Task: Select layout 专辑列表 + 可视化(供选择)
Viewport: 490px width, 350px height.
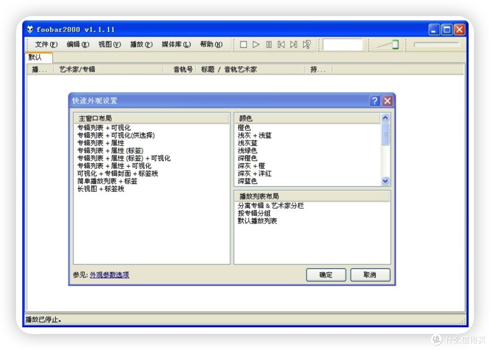Action: [116, 135]
